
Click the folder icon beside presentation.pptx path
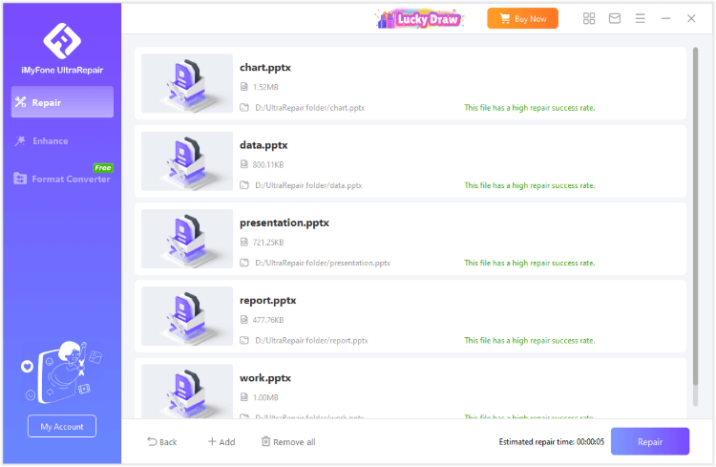point(244,263)
